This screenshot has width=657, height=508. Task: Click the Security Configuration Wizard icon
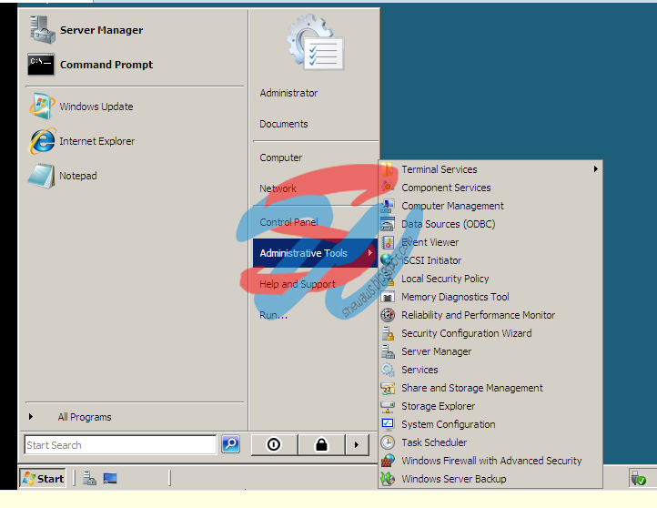388,333
